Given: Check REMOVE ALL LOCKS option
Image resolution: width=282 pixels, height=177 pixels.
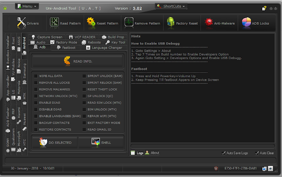Looking at the screenshot, I should 36,83.
